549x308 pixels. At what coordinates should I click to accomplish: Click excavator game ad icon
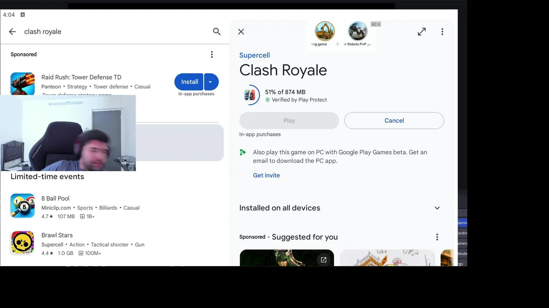325,31
